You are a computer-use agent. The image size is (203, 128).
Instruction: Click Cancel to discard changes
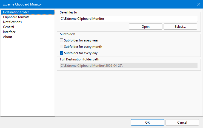click(x=182, y=123)
